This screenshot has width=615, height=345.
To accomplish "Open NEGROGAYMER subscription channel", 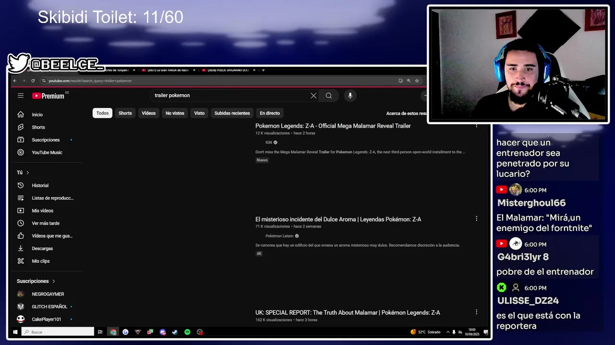I will pyautogui.click(x=48, y=294).
